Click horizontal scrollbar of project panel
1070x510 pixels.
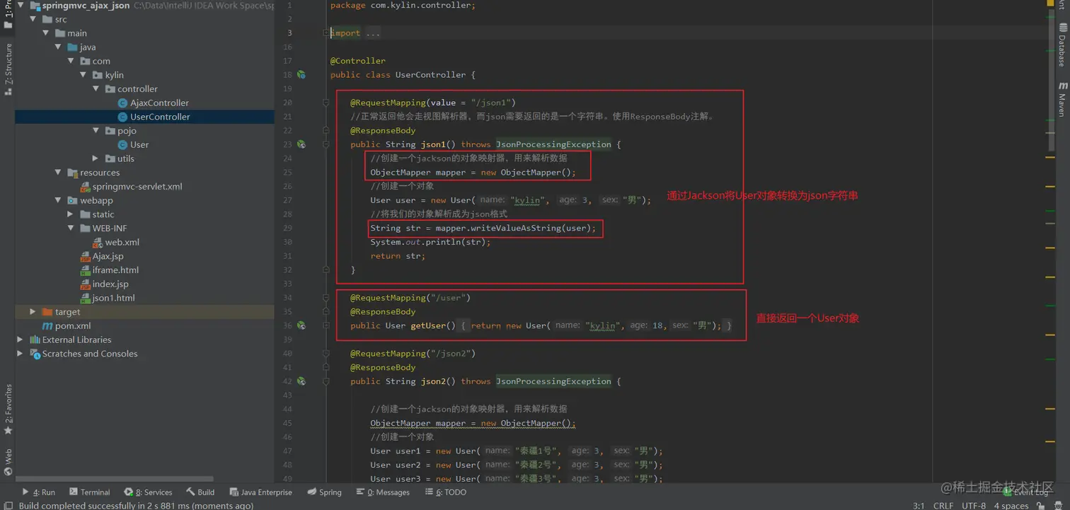coord(115,479)
